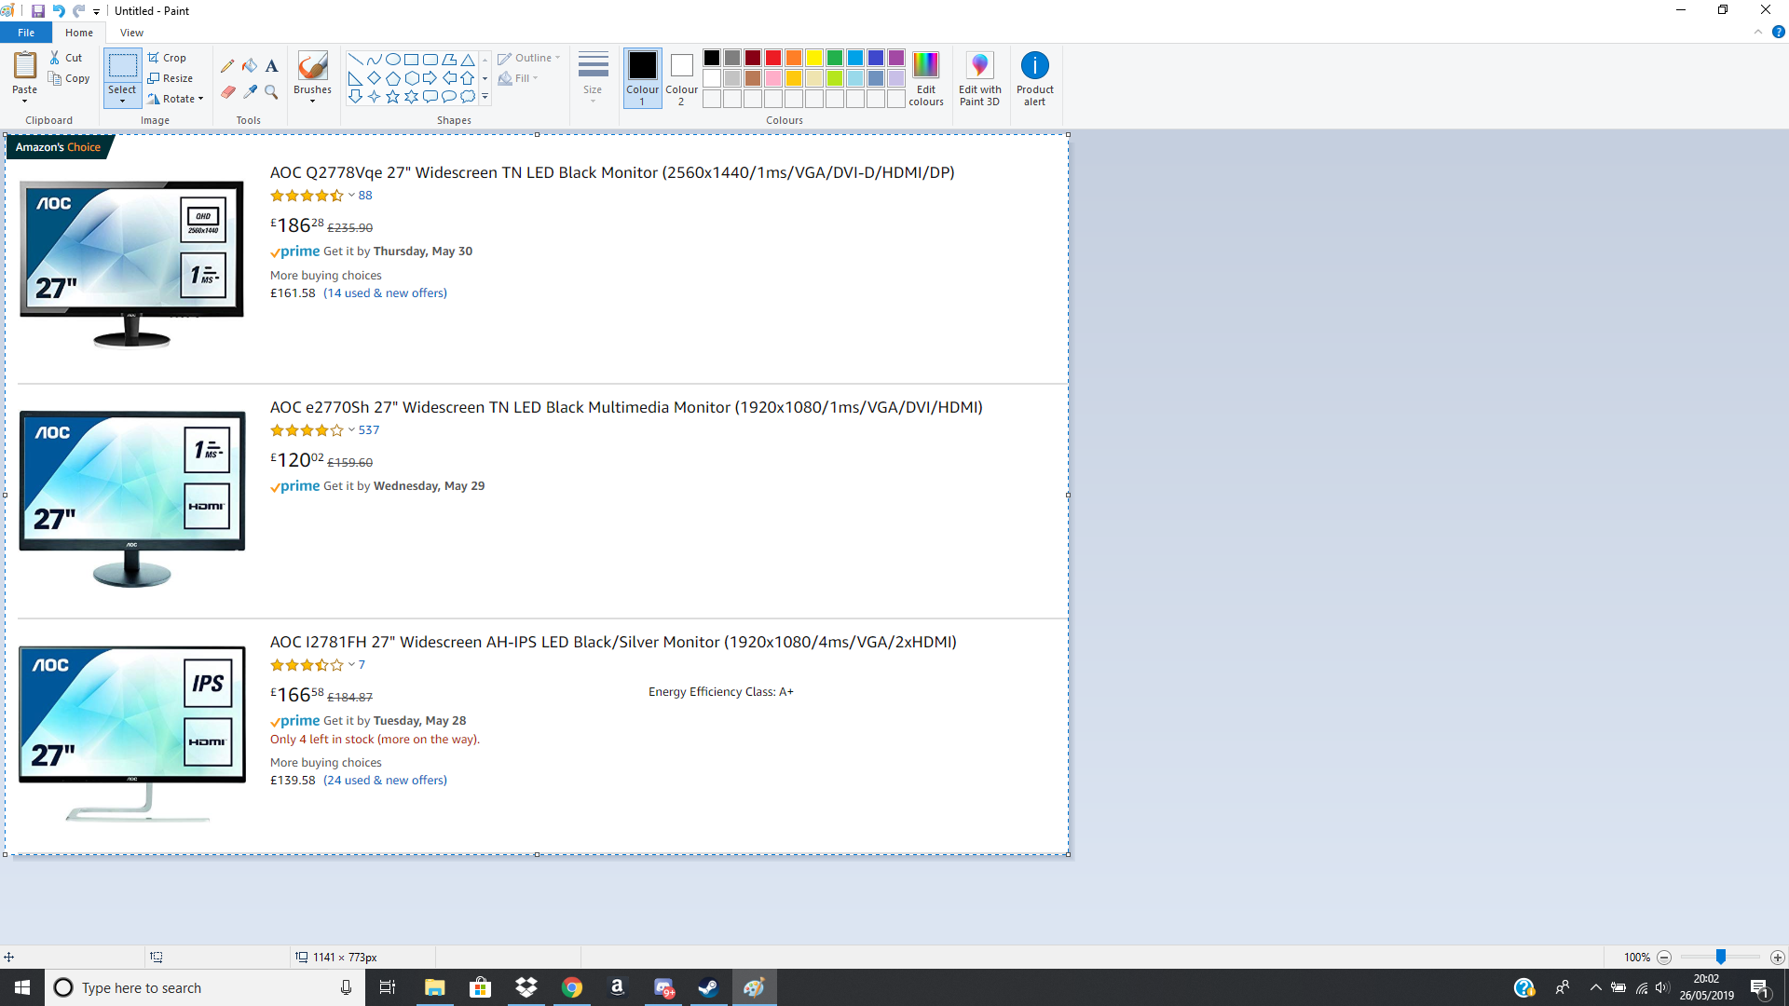Click the AOC Q2778Vqe monitor title
The width and height of the screenshot is (1789, 1006).
612,172
